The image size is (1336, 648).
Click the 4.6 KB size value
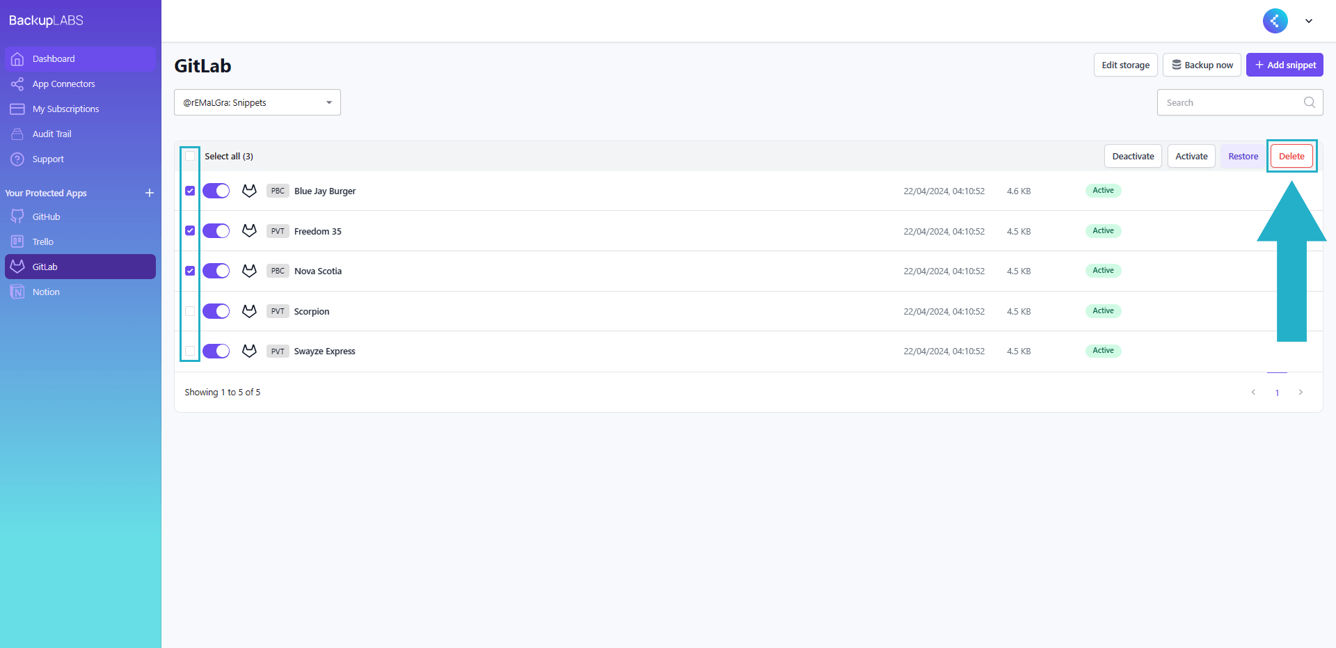pyautogui.click(x=1019, y=191)
